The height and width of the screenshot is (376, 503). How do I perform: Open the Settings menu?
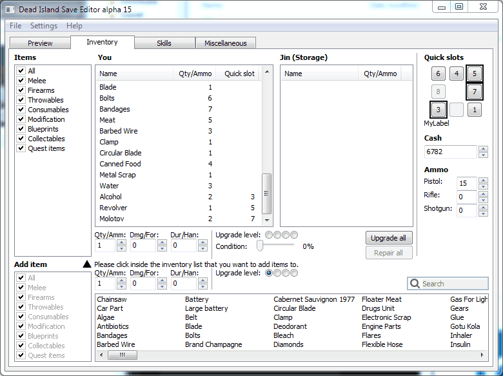click(44, 26)
